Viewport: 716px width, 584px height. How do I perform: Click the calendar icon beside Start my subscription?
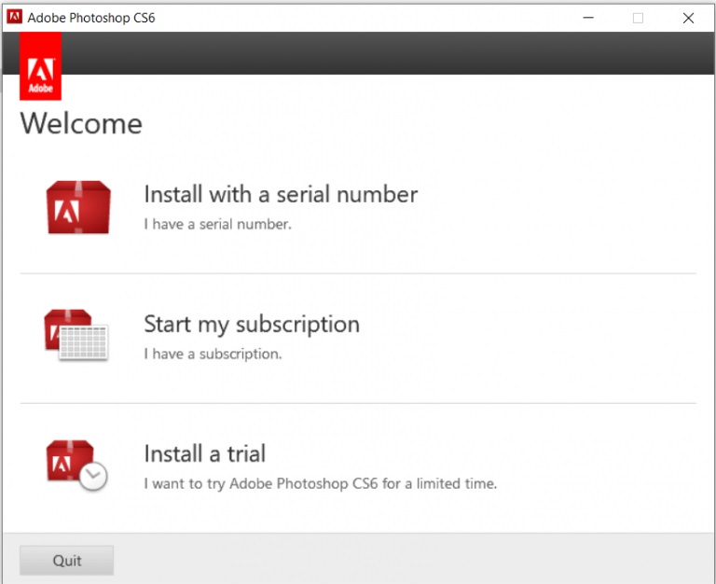84,342
